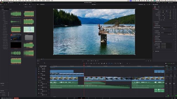Screen dimensions: 177x99
Task: Toggle the Position Lock icon
Action: point(106,64)
